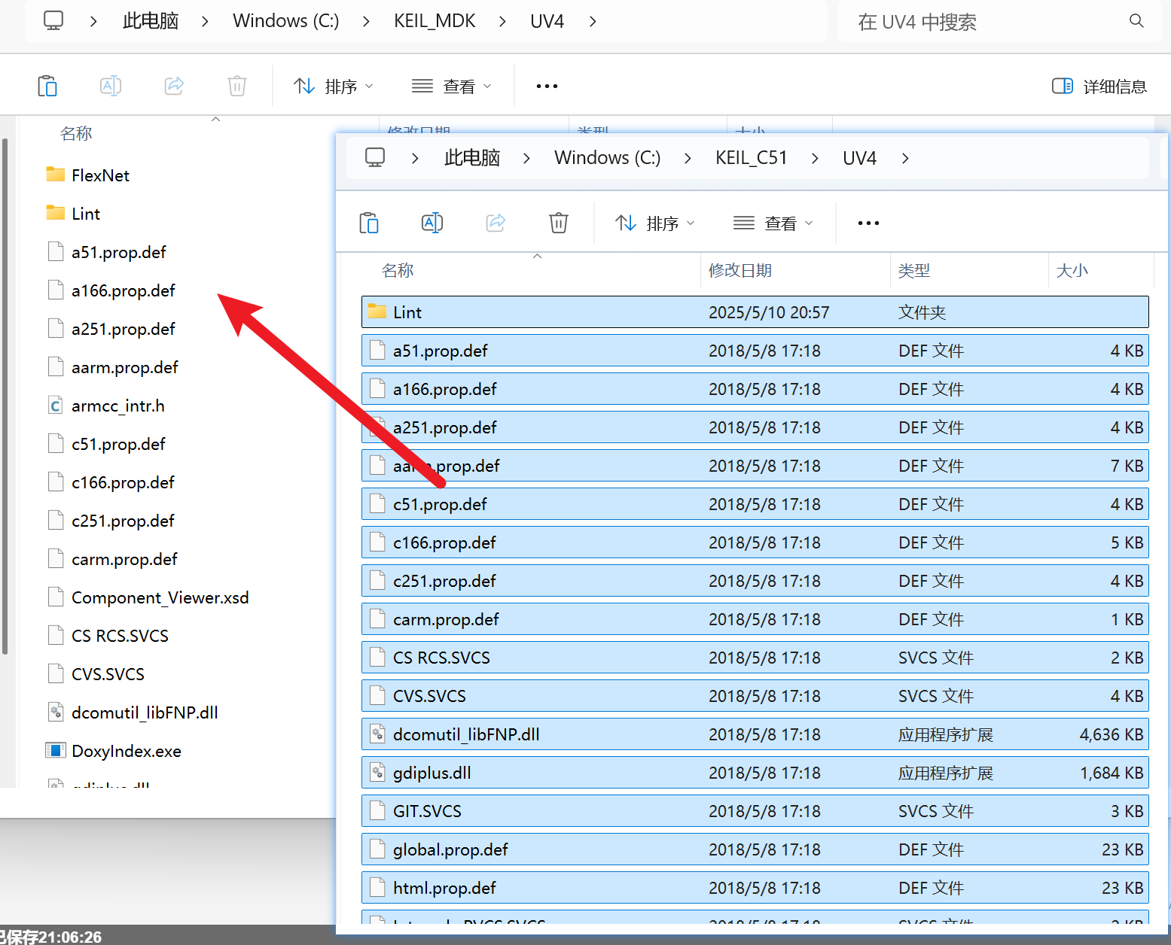The height and width of the screenshot is (945, 1171).
Task: Go to KEIL_C51 folder in address bar
Action: (x=751, y=158)
